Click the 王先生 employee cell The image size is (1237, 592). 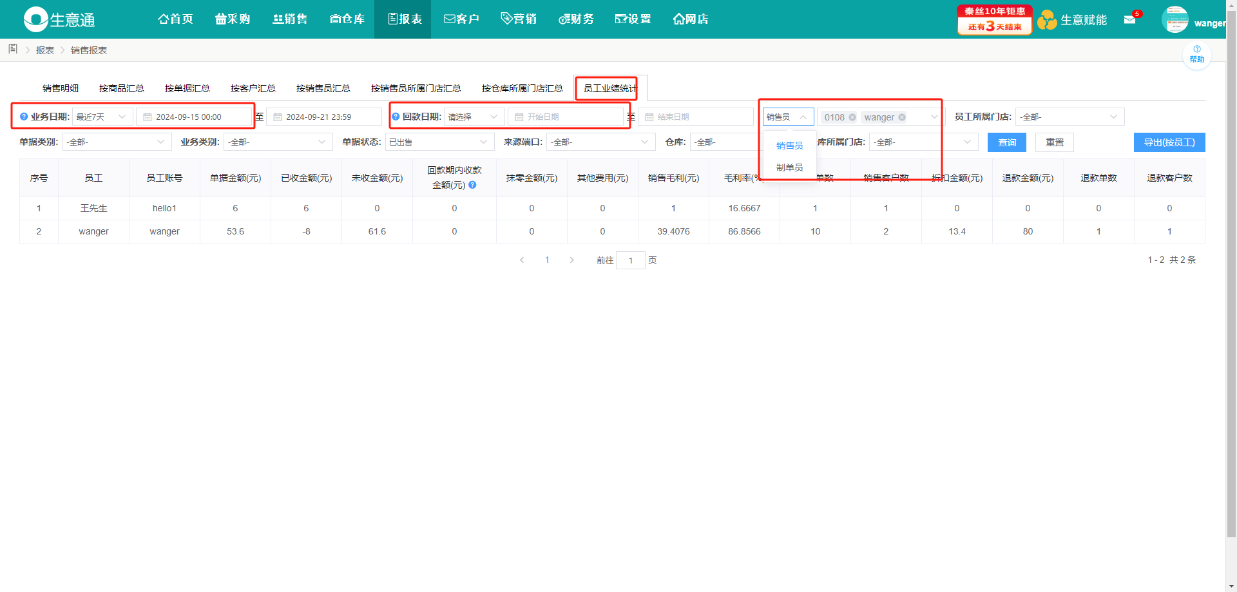pos(93,208)
